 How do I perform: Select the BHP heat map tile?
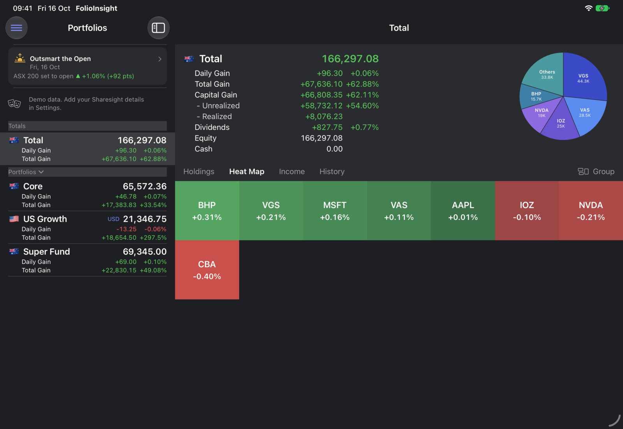(x=207, y=210)
